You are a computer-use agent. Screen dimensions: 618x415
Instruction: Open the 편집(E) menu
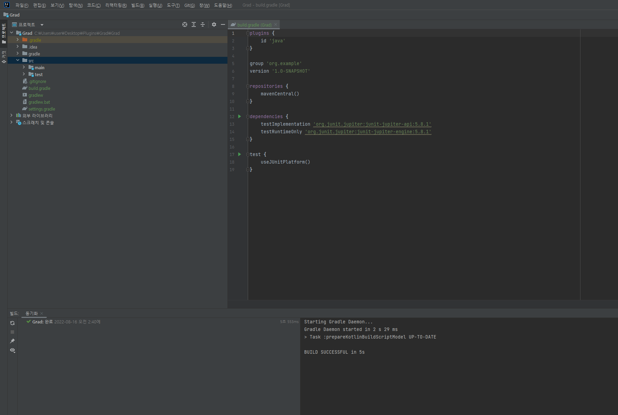coord(39,5)
